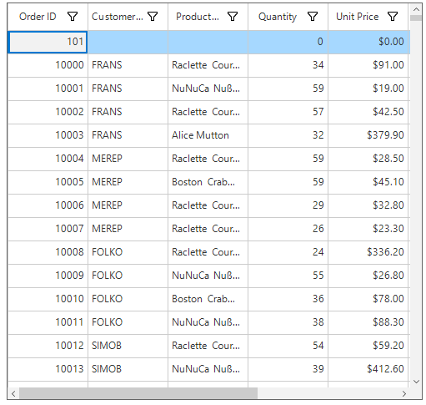The height and width of the screenshot is (405, 426).
Task: Select the $0.00 unit price cell
Action: tap(368, 42)
